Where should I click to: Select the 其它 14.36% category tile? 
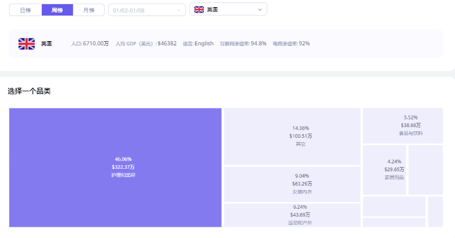click(292, 137)
